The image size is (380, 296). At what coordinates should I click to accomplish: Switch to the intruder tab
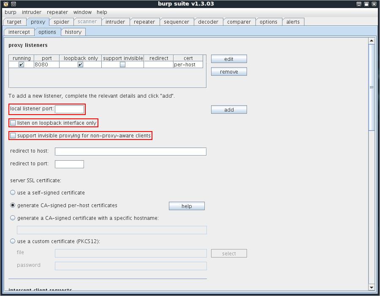(115, 22)
